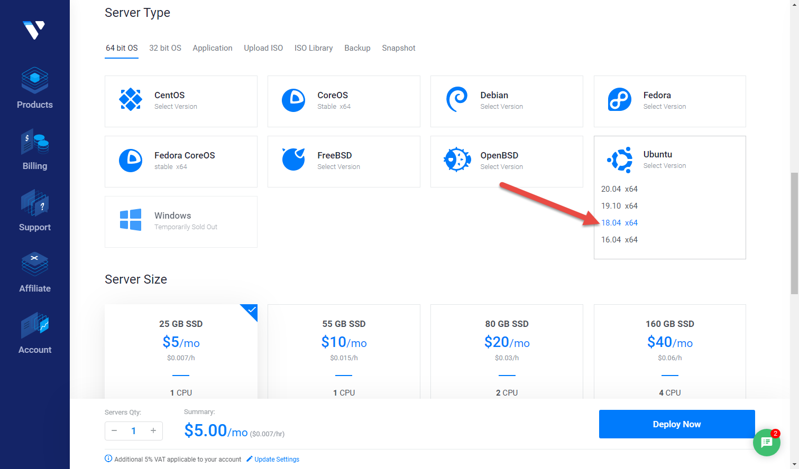This screenshot has width=799, height=469.
Task: Decrease server quantity with minus button
Action: (114, 430)
